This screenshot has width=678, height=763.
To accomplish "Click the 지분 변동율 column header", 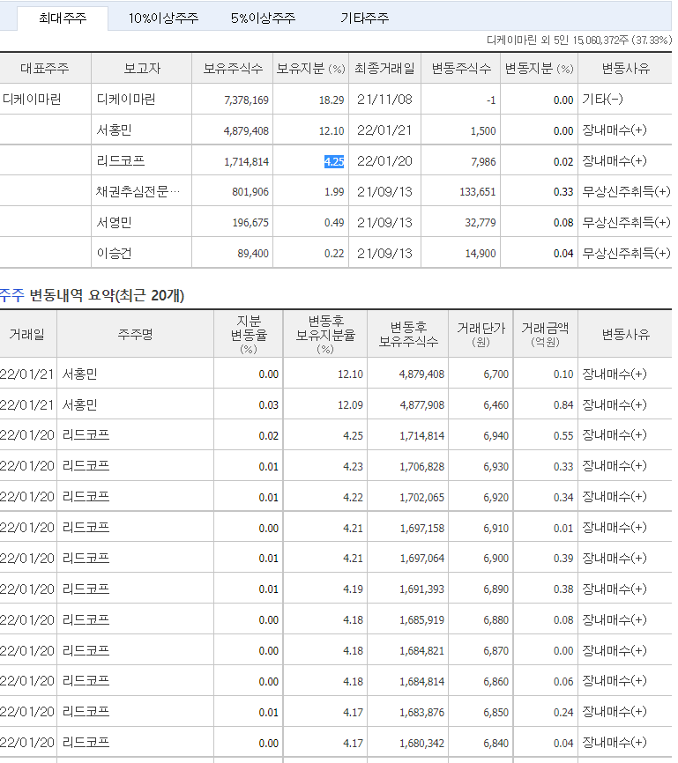I will point(249,334).
